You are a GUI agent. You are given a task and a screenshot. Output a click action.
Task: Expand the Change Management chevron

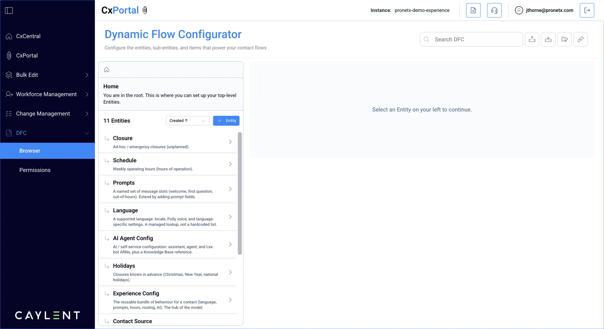pos(87,114)
